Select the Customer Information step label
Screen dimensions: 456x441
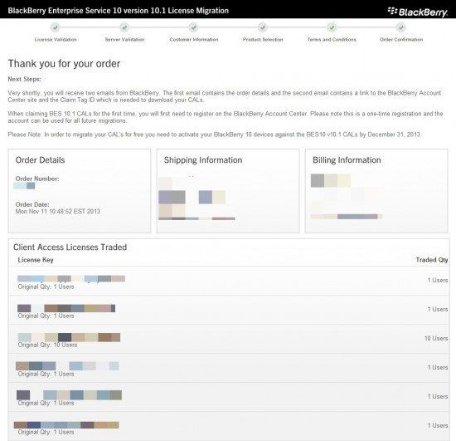(x=194, y=39)
